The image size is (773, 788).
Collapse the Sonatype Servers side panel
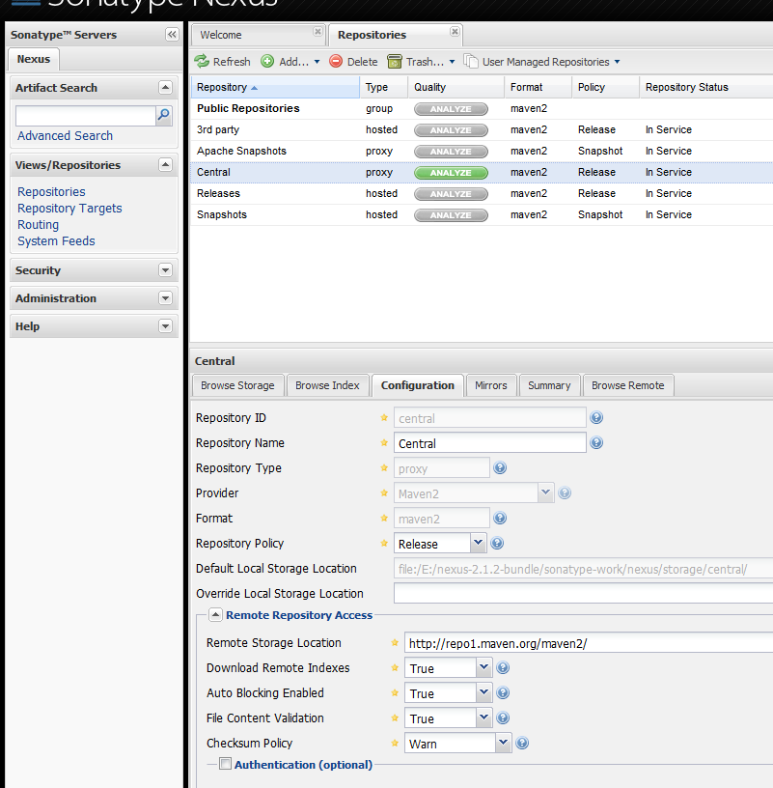172,34
